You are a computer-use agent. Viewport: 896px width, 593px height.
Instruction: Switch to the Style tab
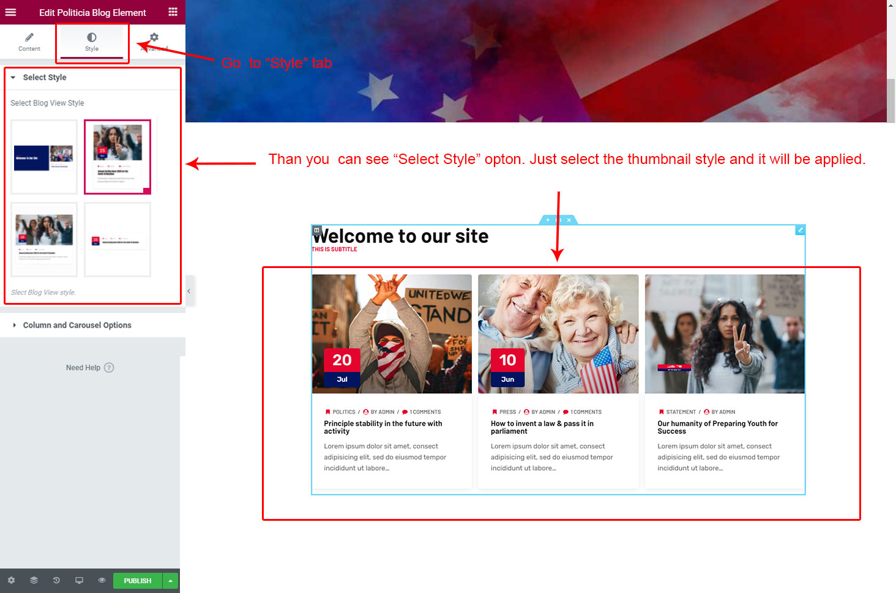[x=92, y=42]
